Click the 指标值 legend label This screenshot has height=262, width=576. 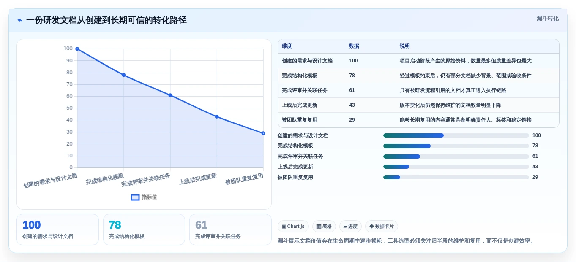[149, 197]
